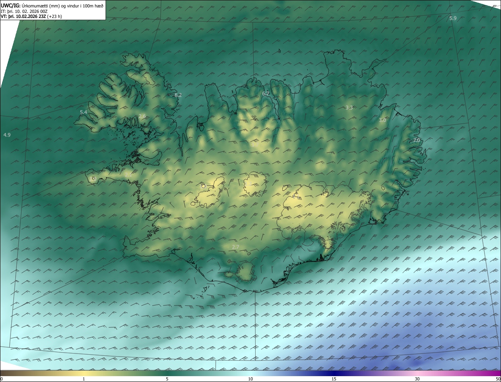The image size is (501, 382).
Task: Click the 6.7 precipitation value
Action: click(x=266, y=93)
